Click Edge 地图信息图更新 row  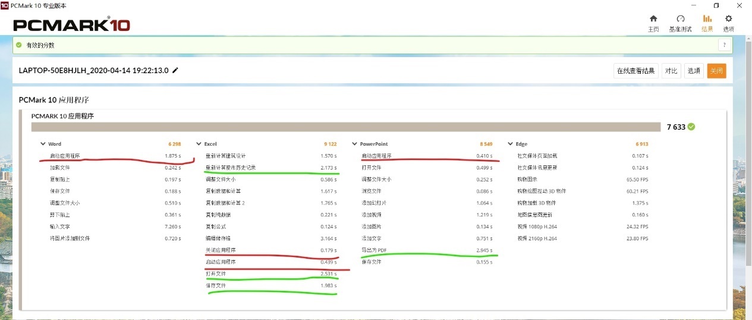[x=583, y=215]
